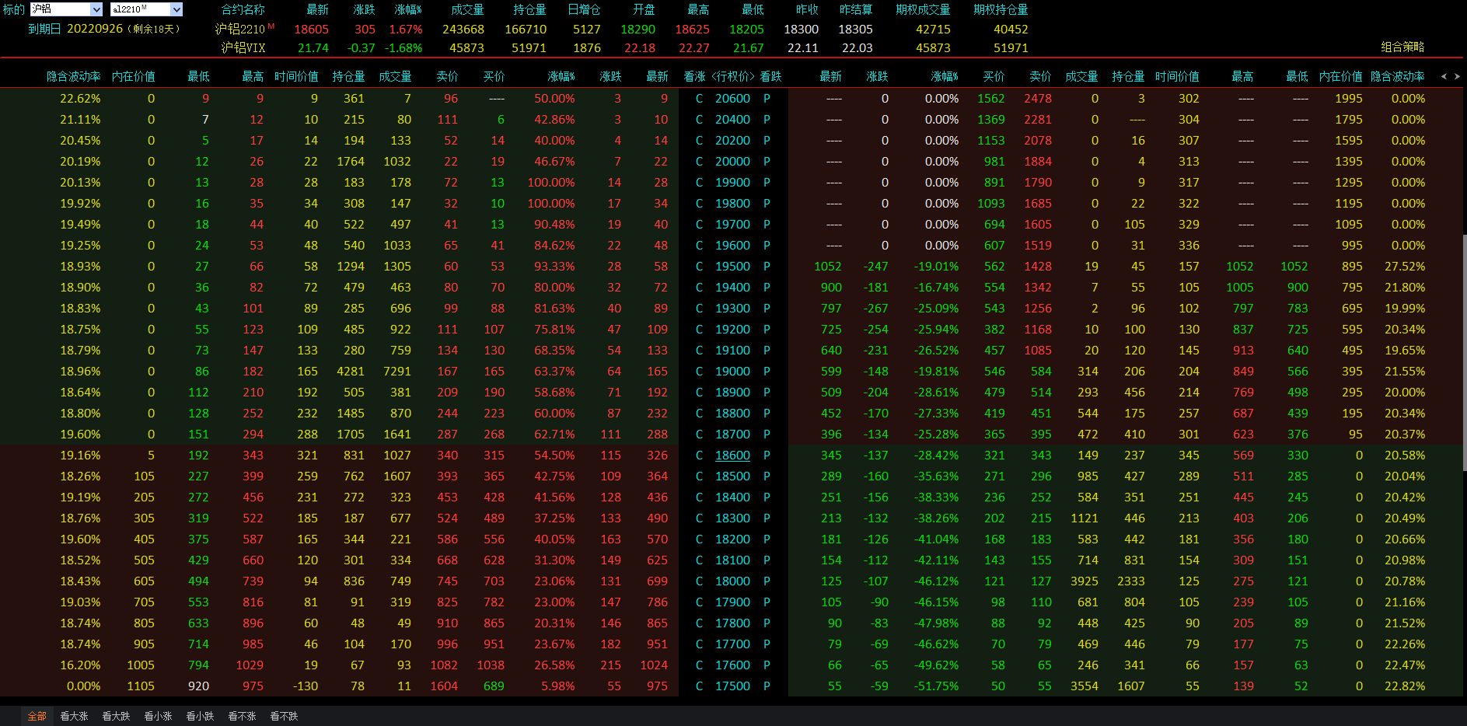Select the 全部 tab
The image size is (1467, 726).
37,716
